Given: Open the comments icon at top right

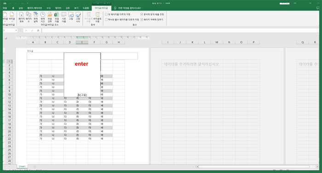Looking at the screenshot, I should (x=318, y=8).
